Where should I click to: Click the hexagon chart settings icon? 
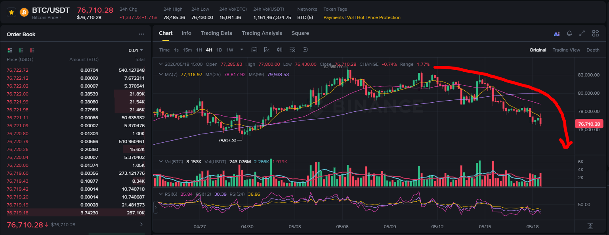(305, 50)
